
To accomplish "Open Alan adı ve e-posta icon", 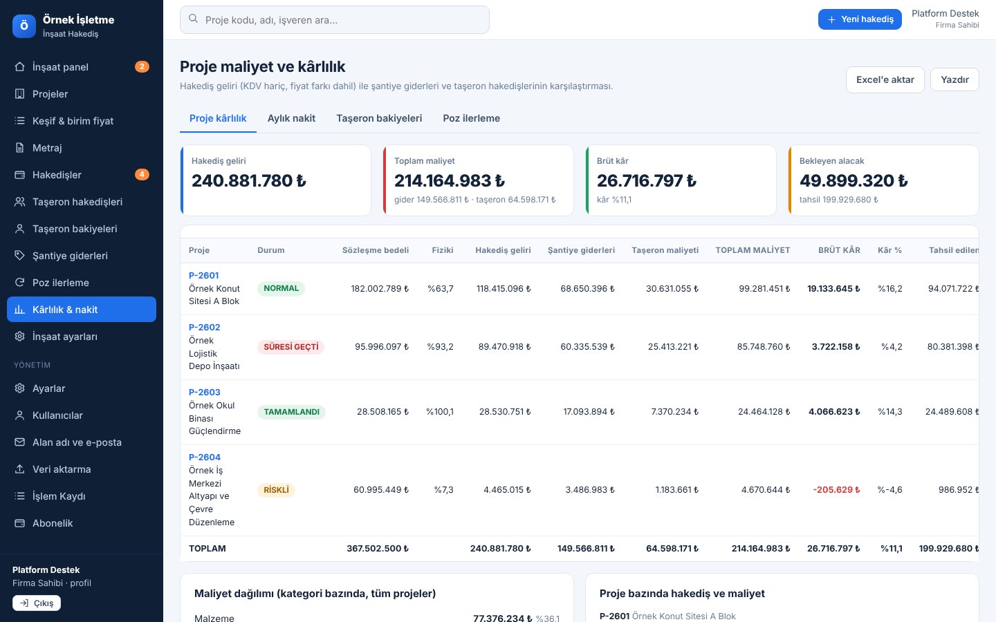I will [x=19, y=442].
